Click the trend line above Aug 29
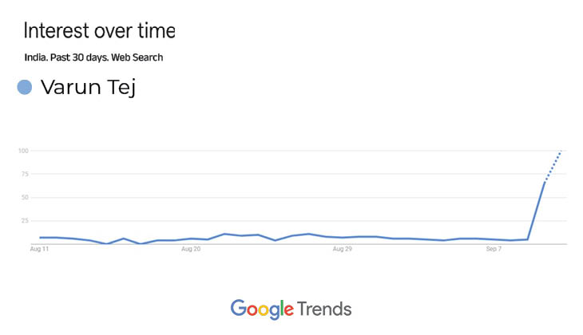This screenshot has height=335, width=583. 343,238
